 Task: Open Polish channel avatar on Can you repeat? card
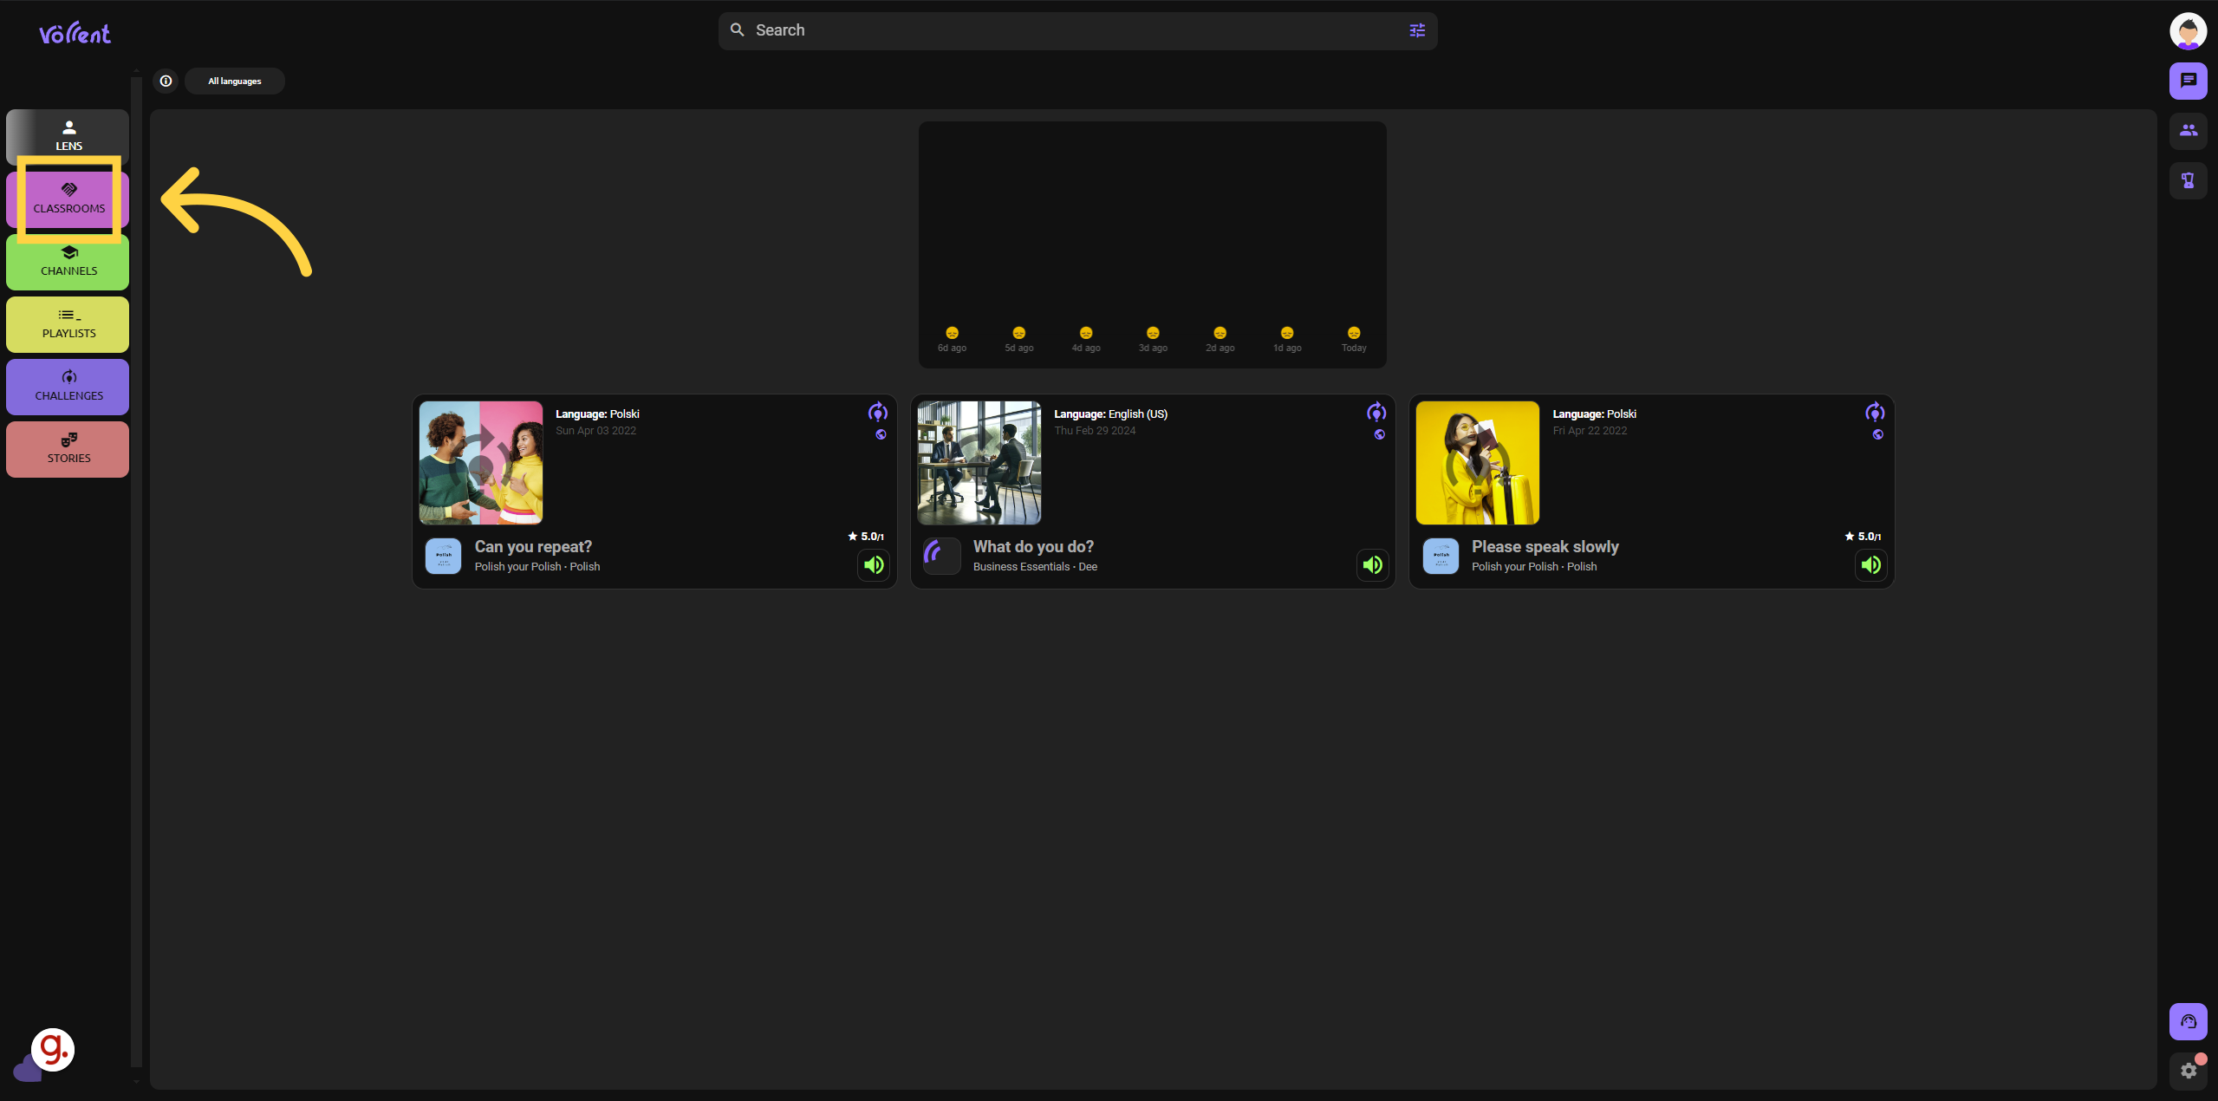[x=443, y=556]
